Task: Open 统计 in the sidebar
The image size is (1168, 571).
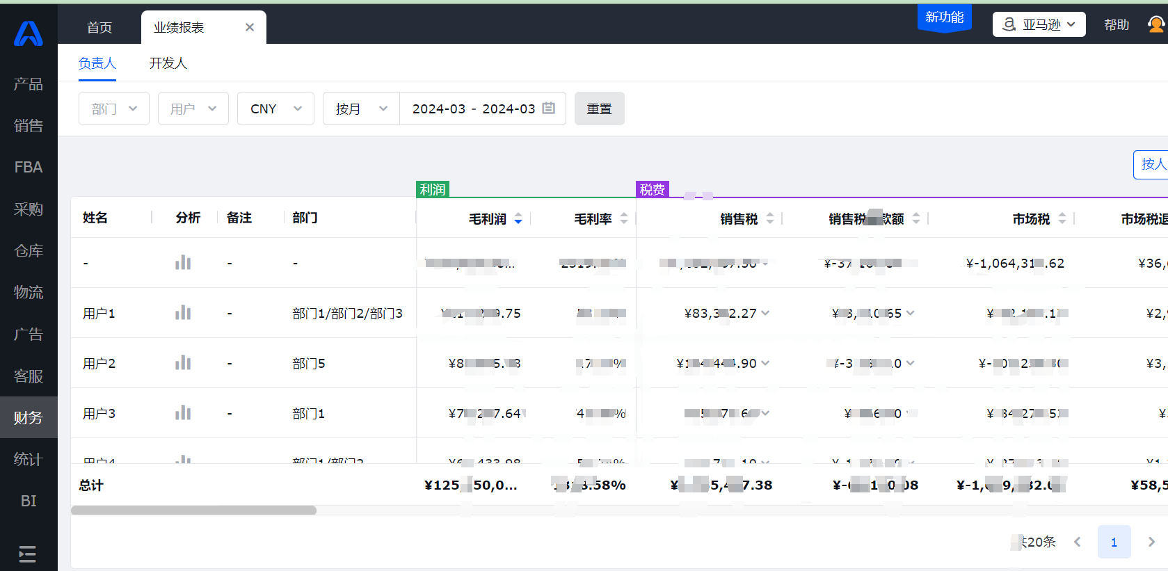Action: coord(29,460)
